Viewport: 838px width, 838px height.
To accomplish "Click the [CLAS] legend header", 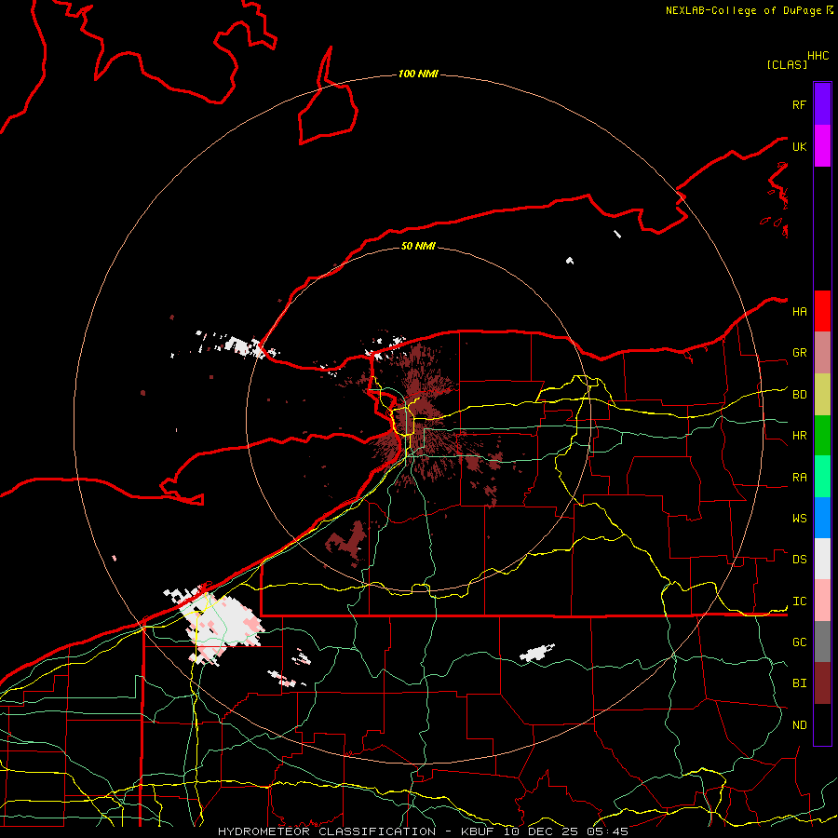I will pyautogui.click(x=787, y=64).
